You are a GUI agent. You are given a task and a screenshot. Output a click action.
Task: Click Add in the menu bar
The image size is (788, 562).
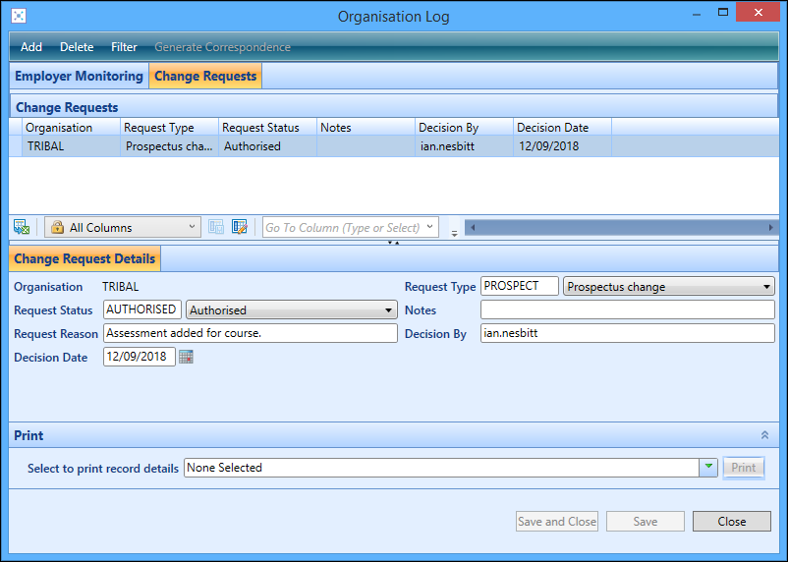31,47
